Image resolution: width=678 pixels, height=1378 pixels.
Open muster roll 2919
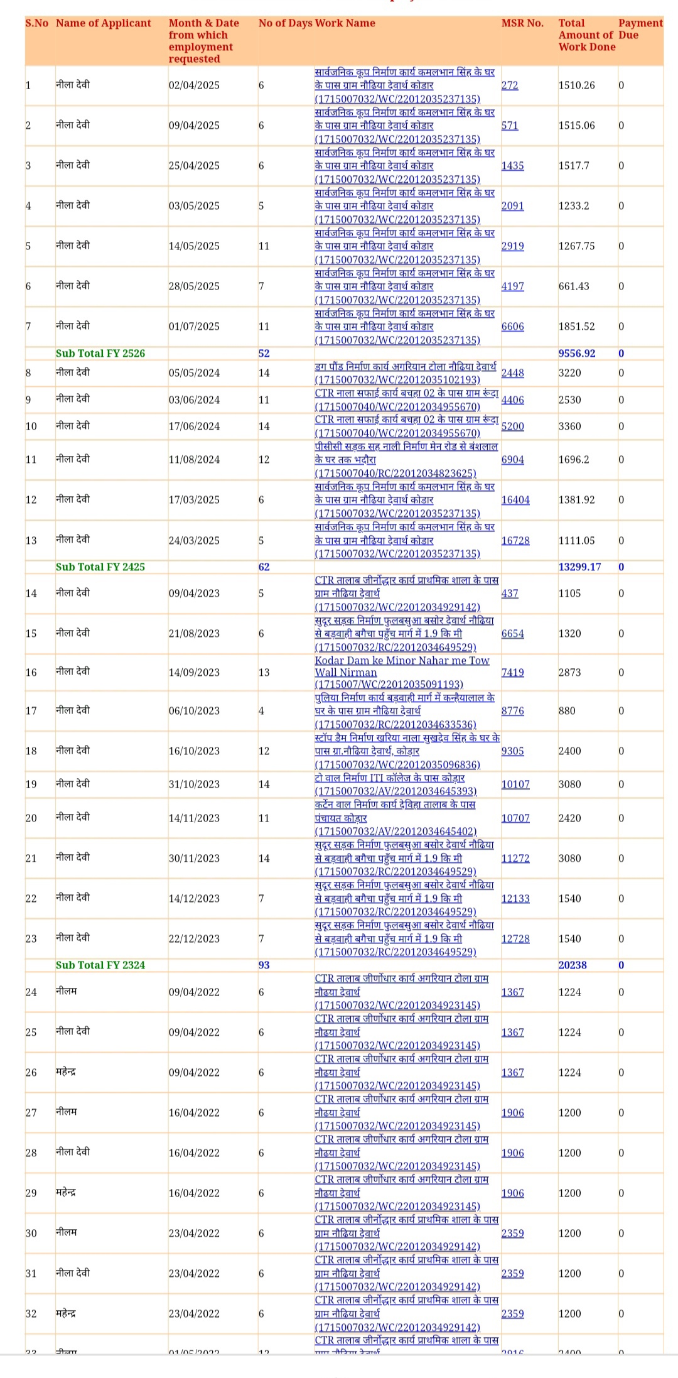pos(512,246)
